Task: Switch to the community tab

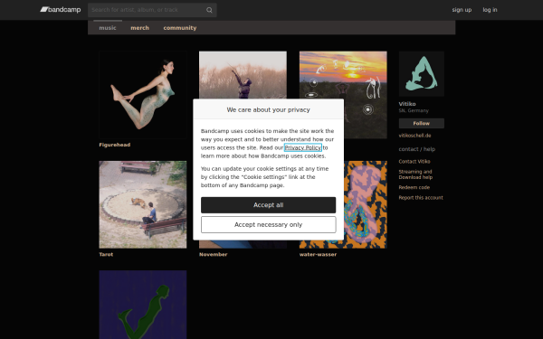Action: pyautogui.click(x=180, y=28)
